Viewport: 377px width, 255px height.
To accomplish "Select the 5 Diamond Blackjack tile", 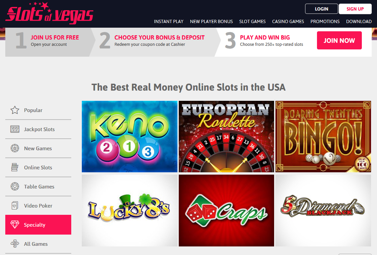I will pyautogui.click(x=323, y=210).
